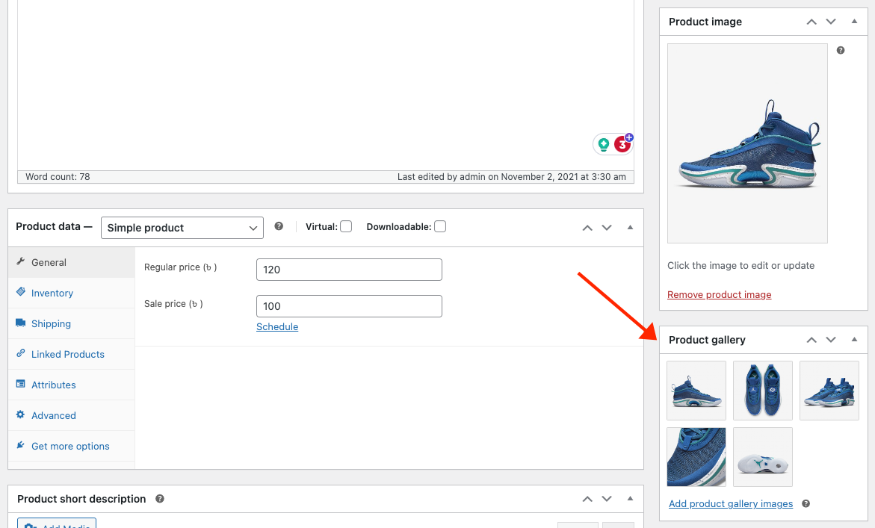Switch to the Inventory tab
Image resolution: width=875 pixels, height=528 pixels.
(x=52, y=293)
